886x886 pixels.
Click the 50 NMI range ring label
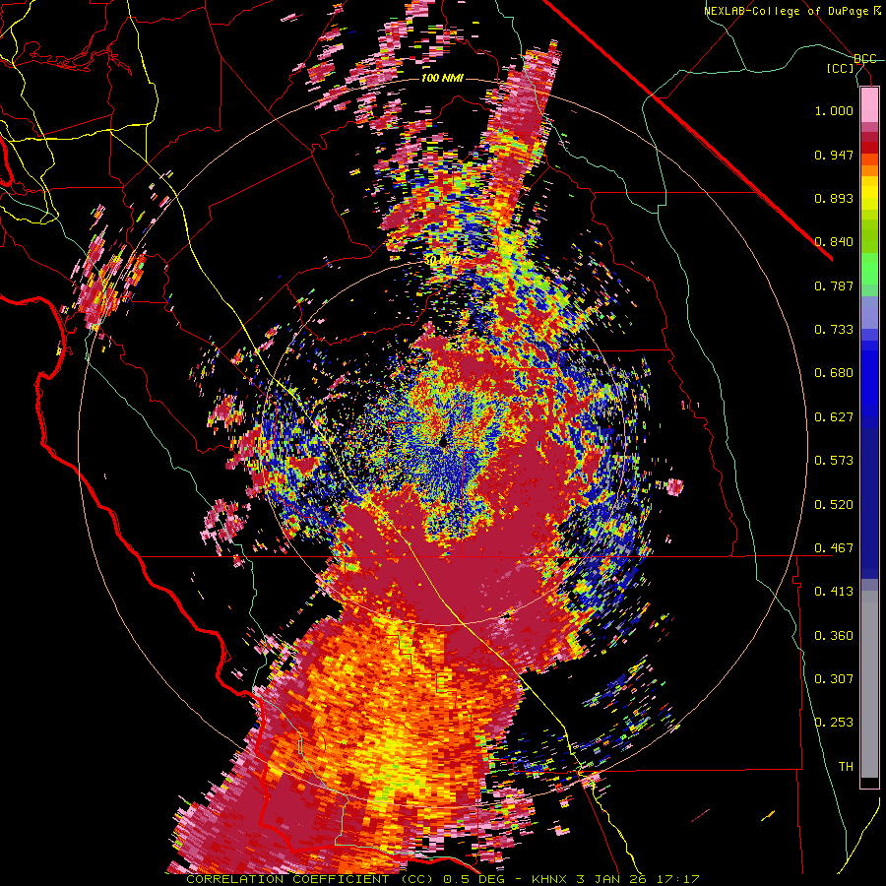[x=442, y=261]
